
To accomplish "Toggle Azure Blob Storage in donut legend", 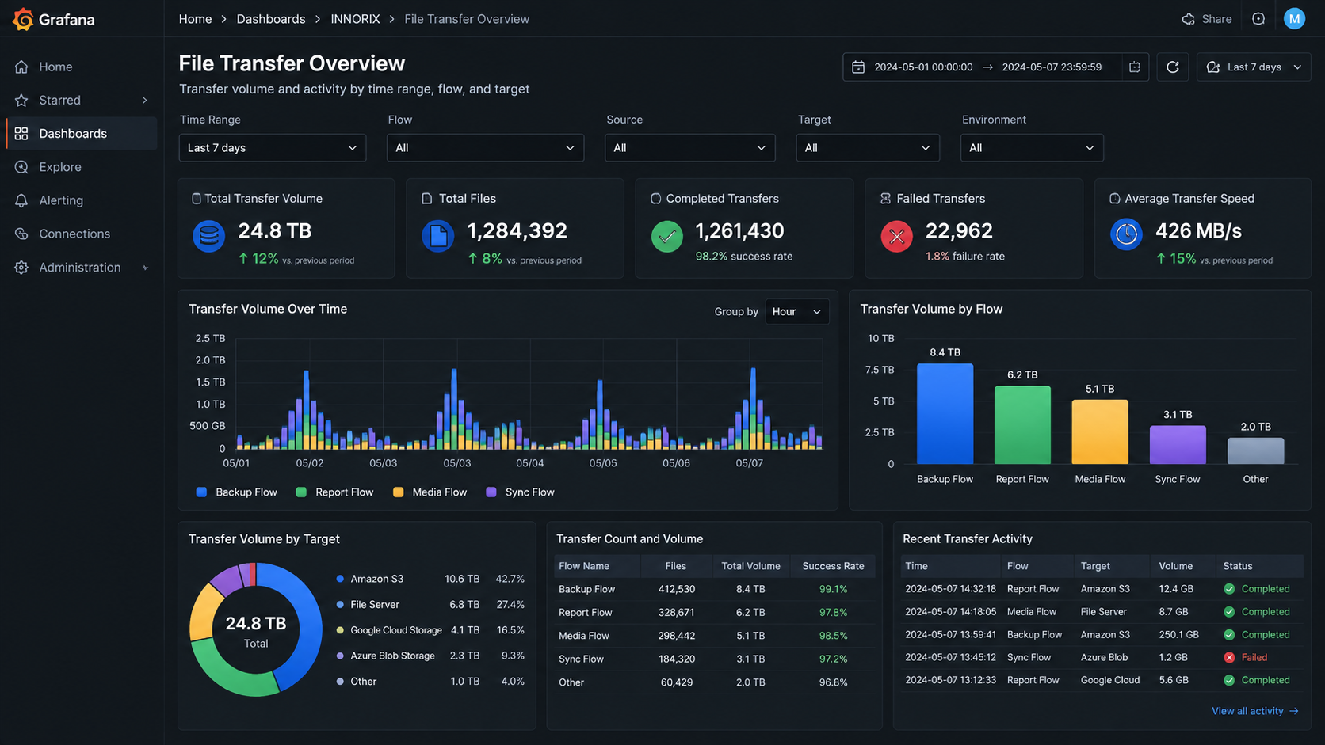I will pyautogui.click(x=385, y=656).
